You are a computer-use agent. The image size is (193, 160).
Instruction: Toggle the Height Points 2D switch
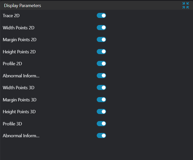pyautogui.click(x=101, y=52)
